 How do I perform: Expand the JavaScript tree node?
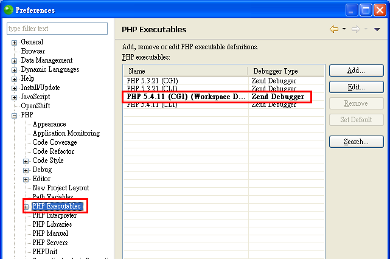pyautogui.click(x=14, y=97)
